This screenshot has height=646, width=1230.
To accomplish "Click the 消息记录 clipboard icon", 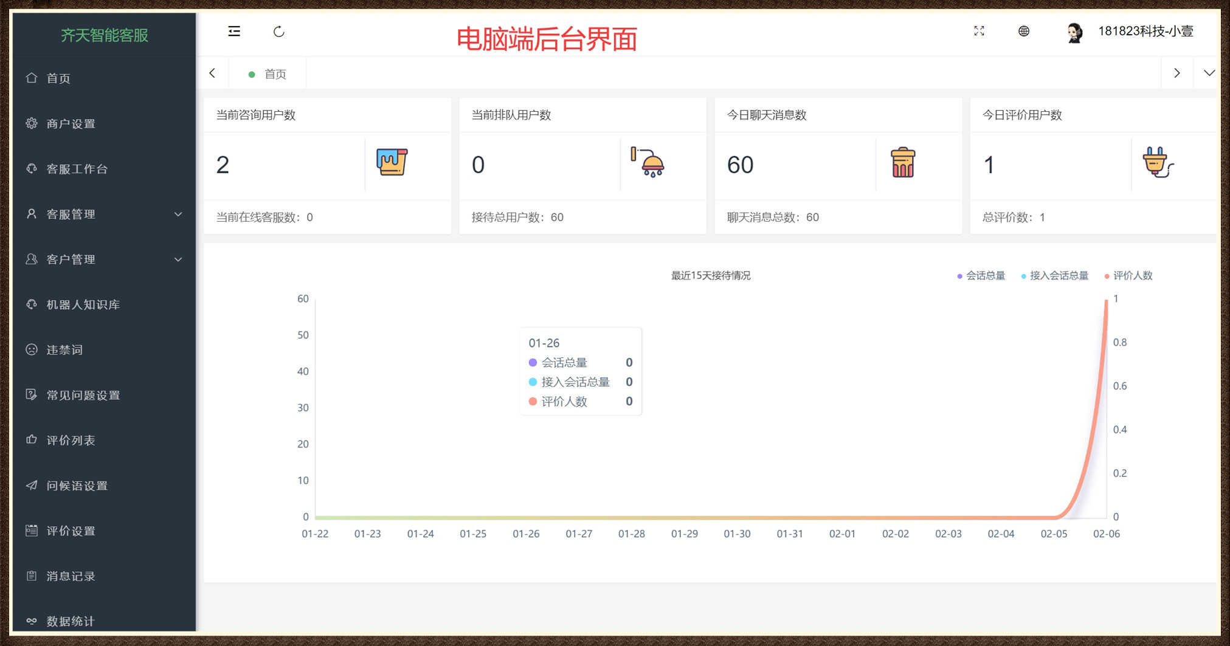I will click(x=32, y=576).
